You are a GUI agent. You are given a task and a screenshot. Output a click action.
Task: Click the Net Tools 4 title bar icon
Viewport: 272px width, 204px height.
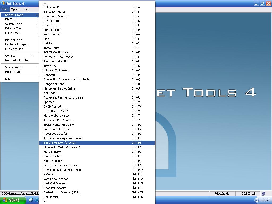point(3,3)
